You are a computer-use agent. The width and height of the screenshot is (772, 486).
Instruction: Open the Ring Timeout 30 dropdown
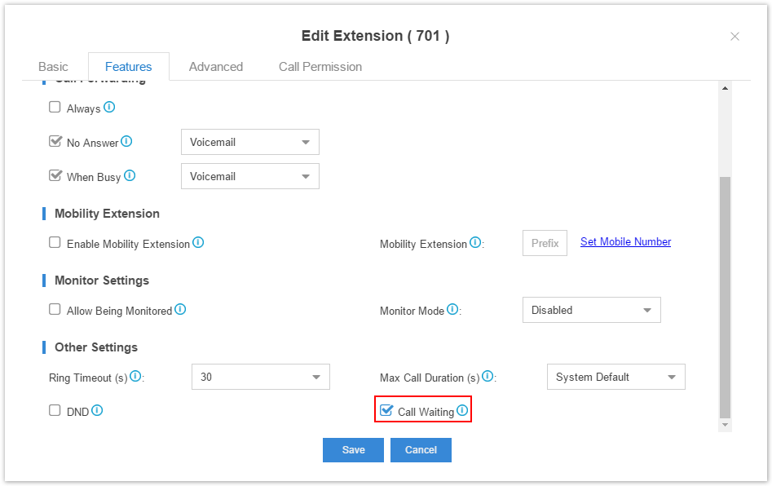(260, 377)
